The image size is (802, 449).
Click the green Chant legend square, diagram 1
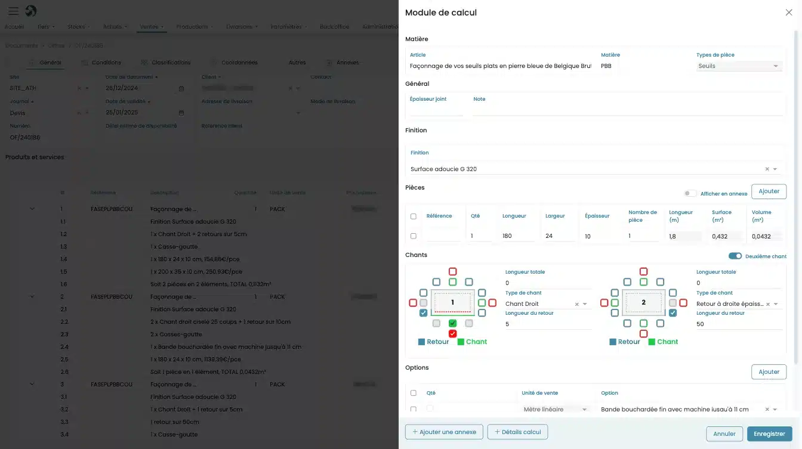461,342
